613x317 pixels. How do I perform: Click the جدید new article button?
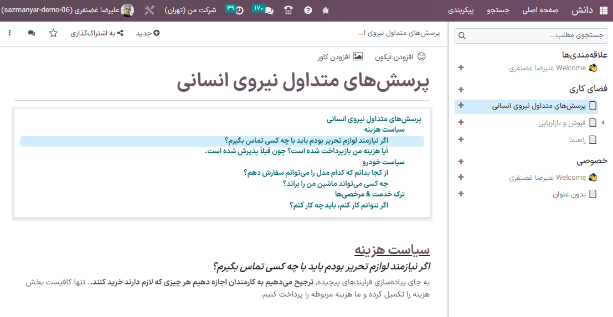148,33
